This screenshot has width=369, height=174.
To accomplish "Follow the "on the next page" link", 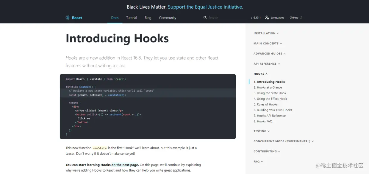I will [125, 165].
